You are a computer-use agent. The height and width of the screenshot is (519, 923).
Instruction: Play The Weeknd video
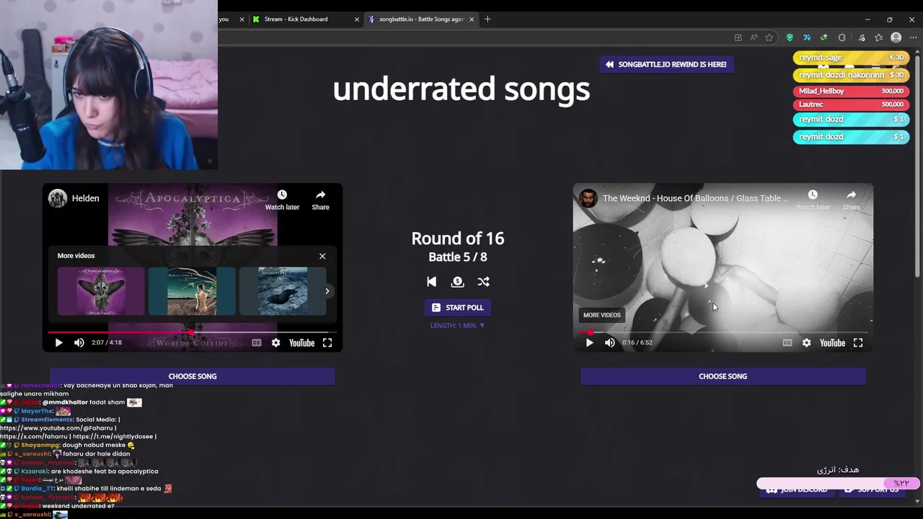590,343
